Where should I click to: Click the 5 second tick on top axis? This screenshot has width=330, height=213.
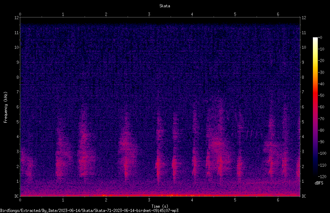(x=235, y=14)
